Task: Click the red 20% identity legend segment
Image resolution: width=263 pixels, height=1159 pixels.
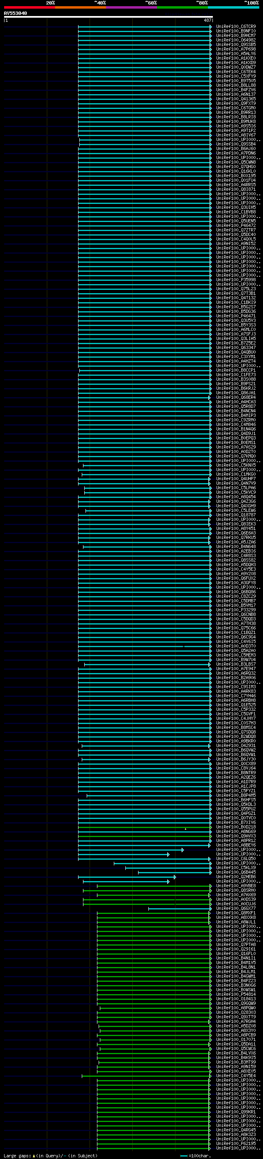Action: (29, 8)
